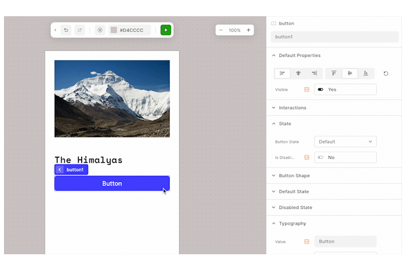Viewport: 406px width, 271px height.
Task: Open data binding icon for Visible
Action: pos(307,89)
